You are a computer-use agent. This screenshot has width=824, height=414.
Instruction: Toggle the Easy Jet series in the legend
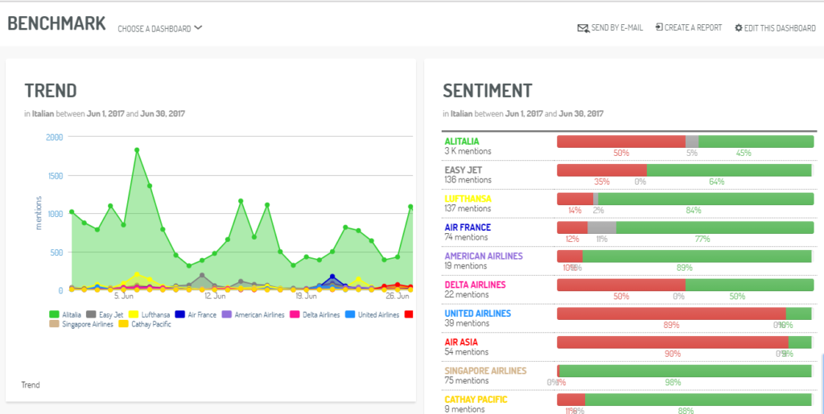point(105,315)
